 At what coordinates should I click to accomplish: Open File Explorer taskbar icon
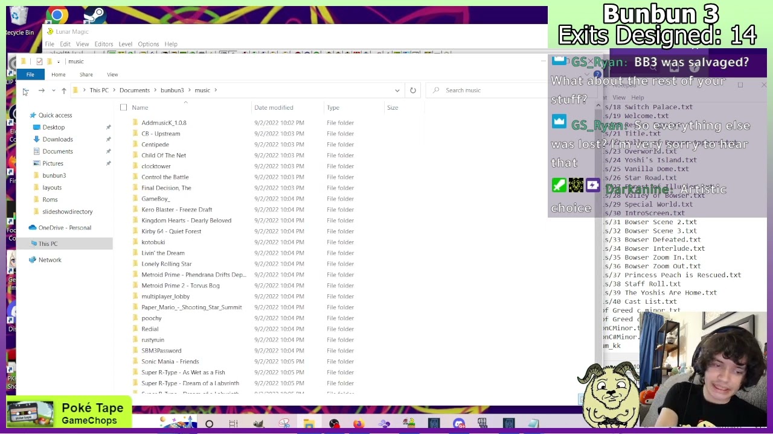click(x=309, y=424)
